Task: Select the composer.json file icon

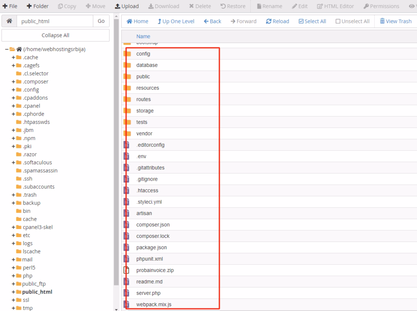Action: point(127,225)
